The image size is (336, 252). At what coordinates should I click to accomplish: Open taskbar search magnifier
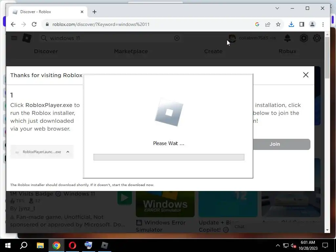24,245
